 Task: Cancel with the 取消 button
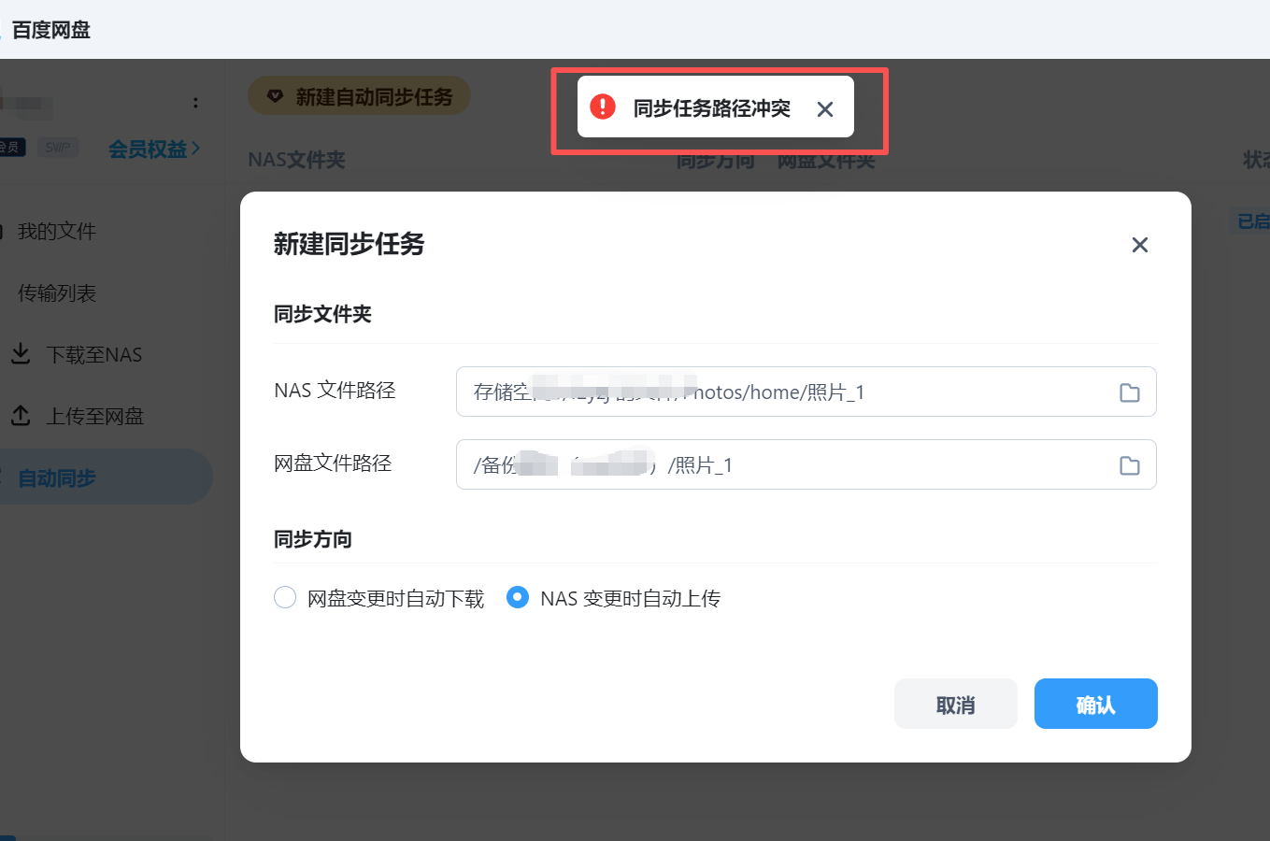click(x=956, y=704)
